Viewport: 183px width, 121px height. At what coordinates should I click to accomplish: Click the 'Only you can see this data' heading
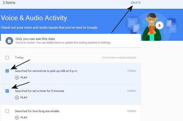pos(35,39)
